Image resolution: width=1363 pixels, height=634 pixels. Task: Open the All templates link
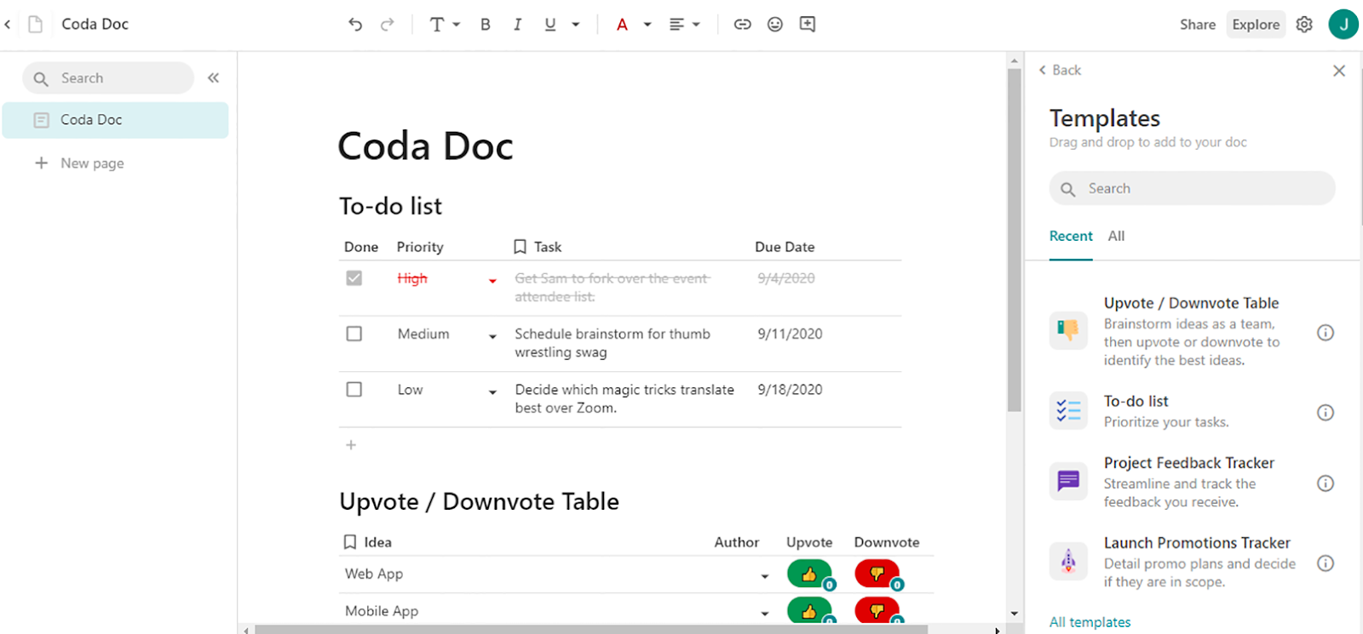[x=1090, y=622]
